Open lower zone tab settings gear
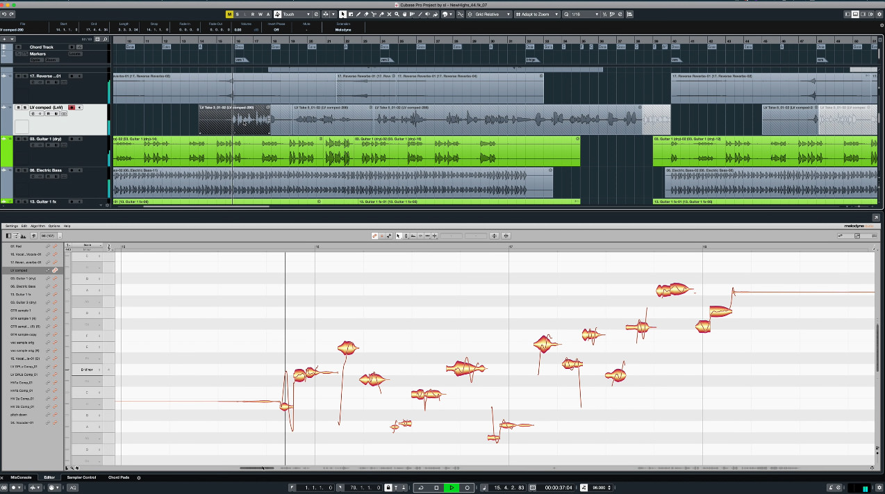Viewport: 885px width, 494px height. pyautogui.click(x=139, y=477)
